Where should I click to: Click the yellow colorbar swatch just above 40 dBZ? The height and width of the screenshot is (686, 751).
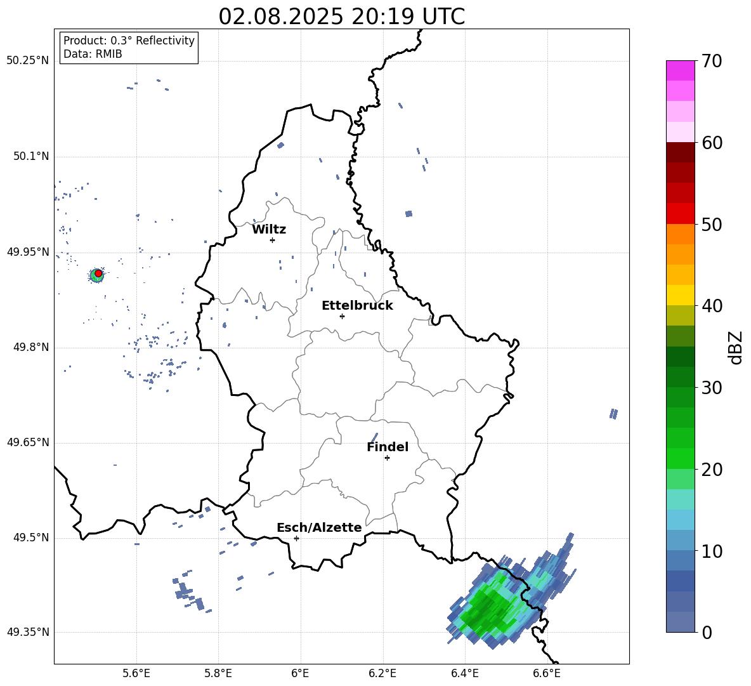[x=680, y=295]
